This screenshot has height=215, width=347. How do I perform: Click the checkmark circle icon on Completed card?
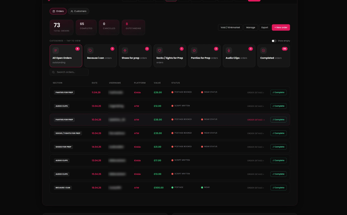[x=263, y=50]
